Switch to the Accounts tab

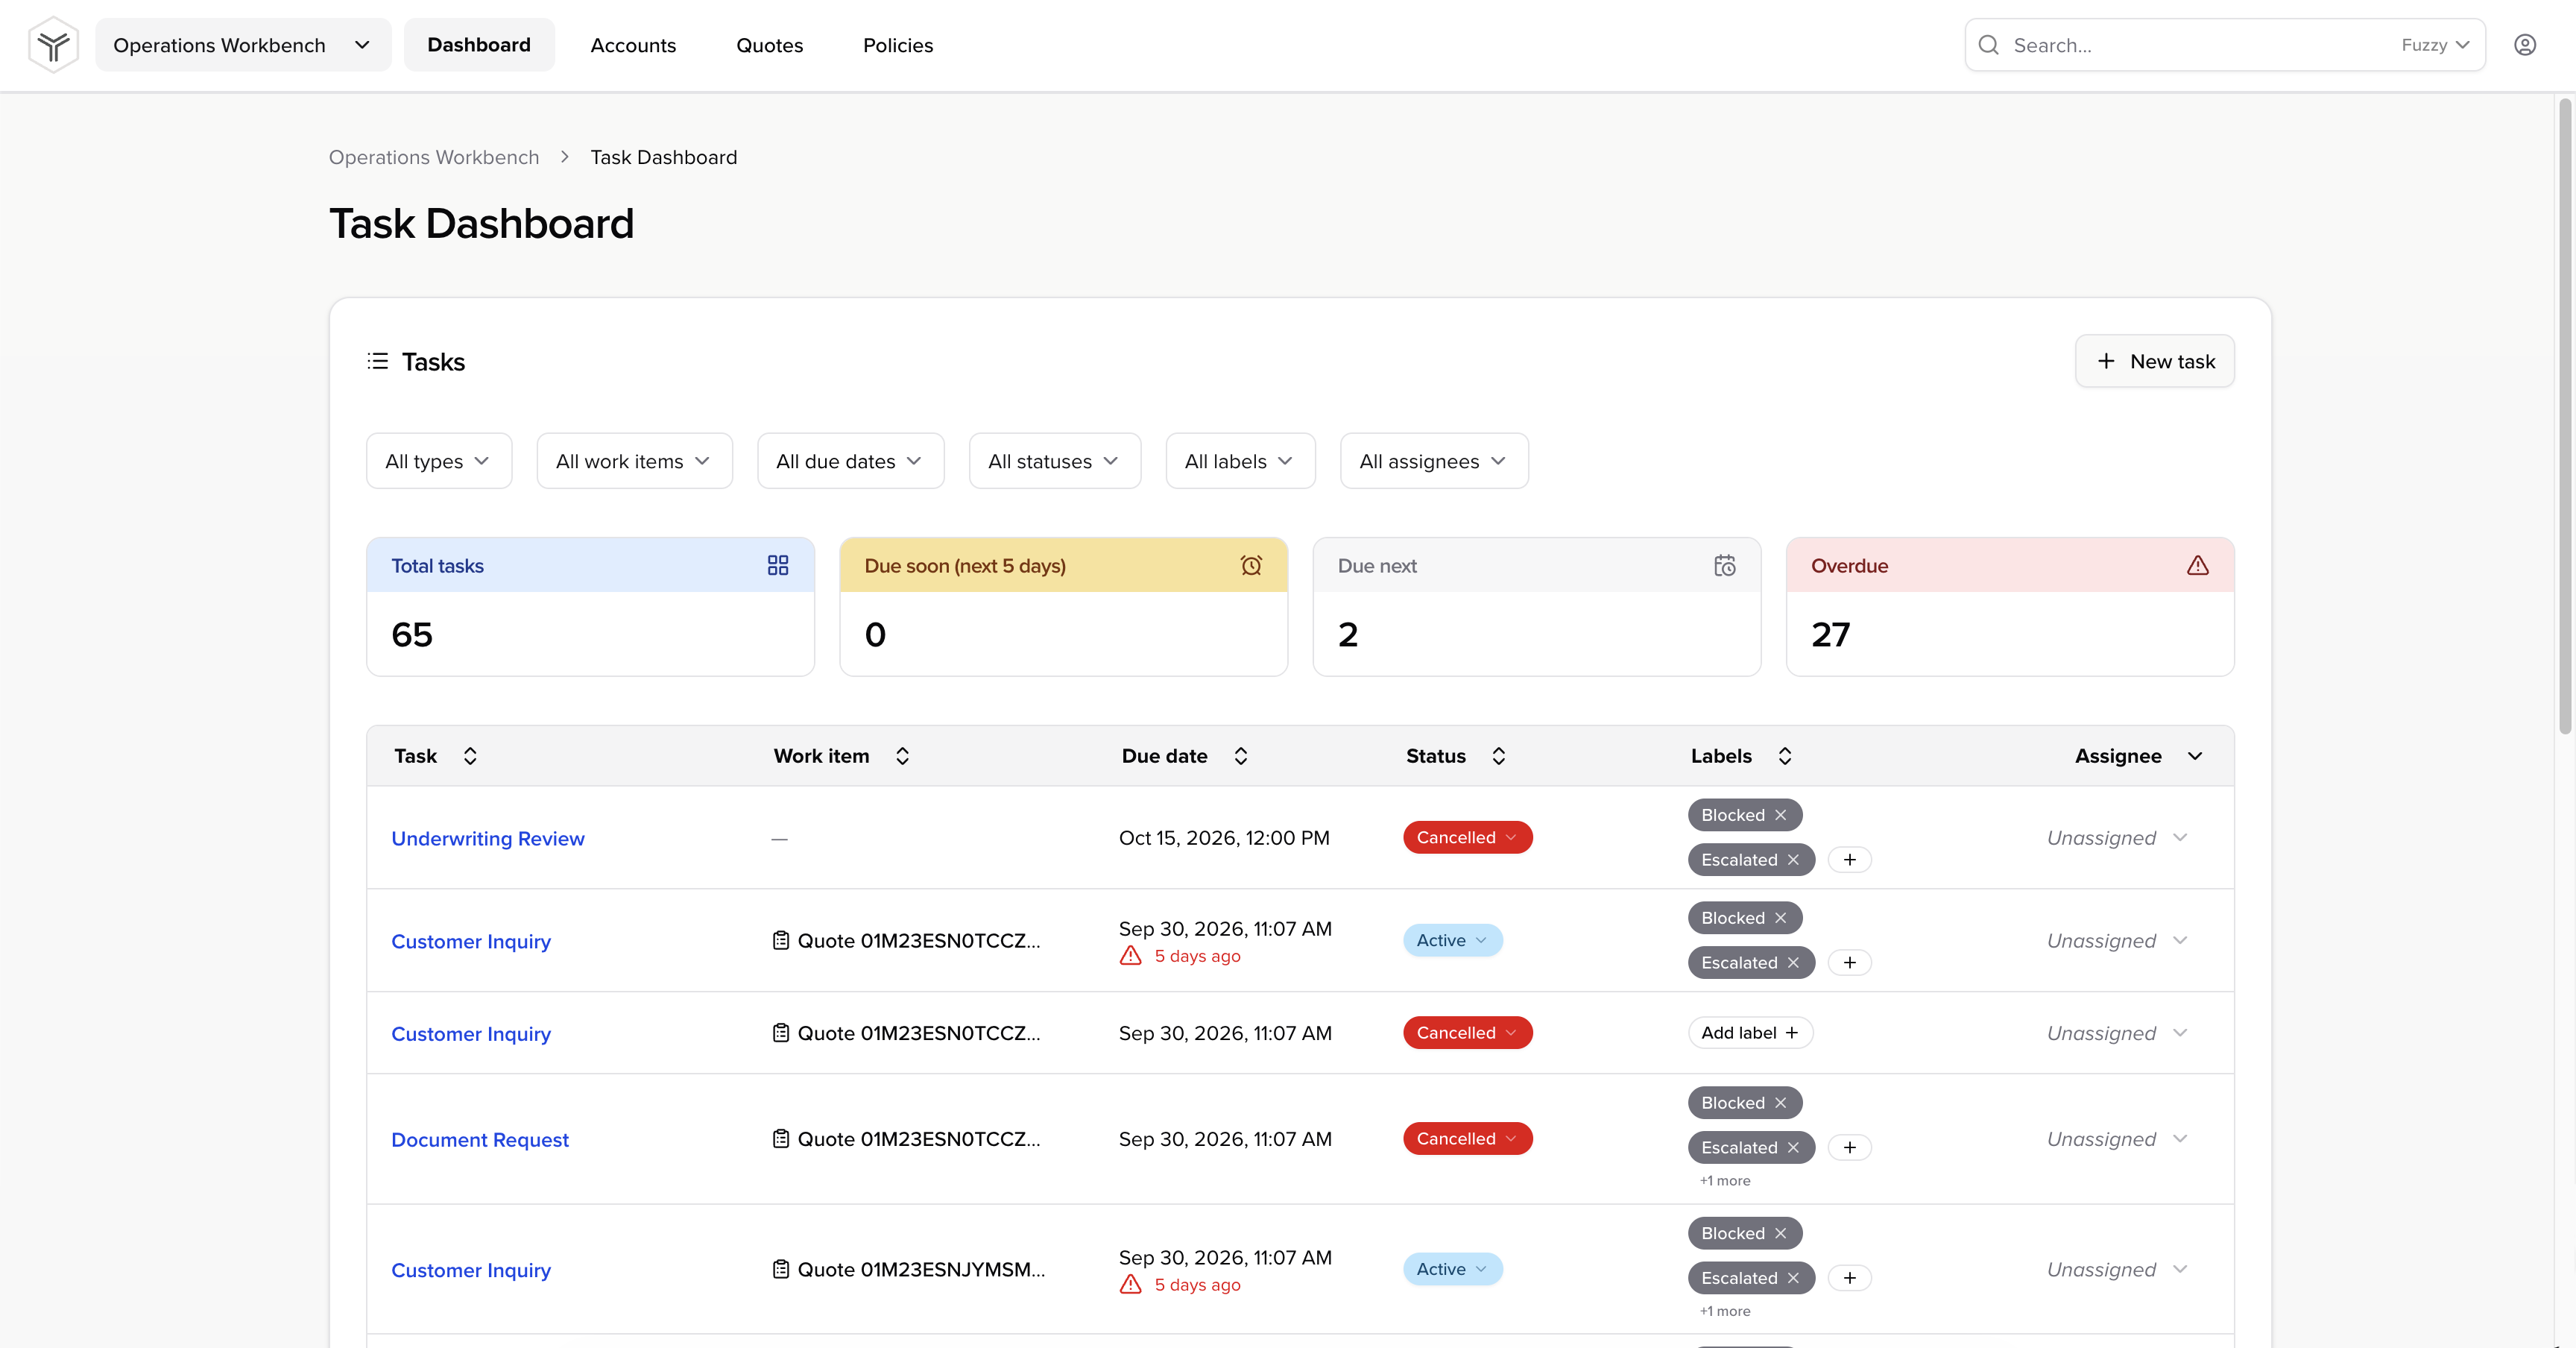point(633,45)
